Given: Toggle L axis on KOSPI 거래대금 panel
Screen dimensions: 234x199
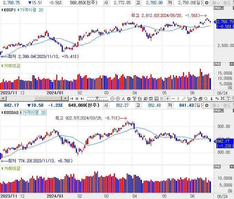Looking at the screenshot, I should coord(216,64).
